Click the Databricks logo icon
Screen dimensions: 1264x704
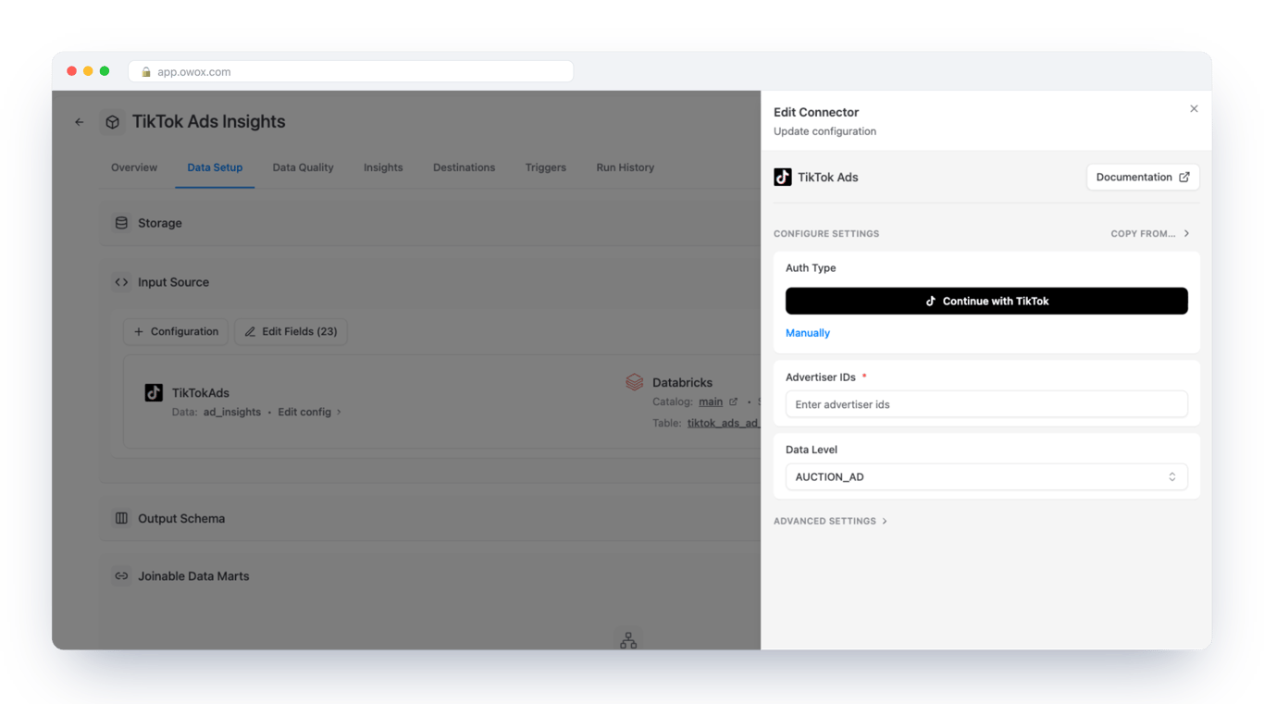click(634, 382)
